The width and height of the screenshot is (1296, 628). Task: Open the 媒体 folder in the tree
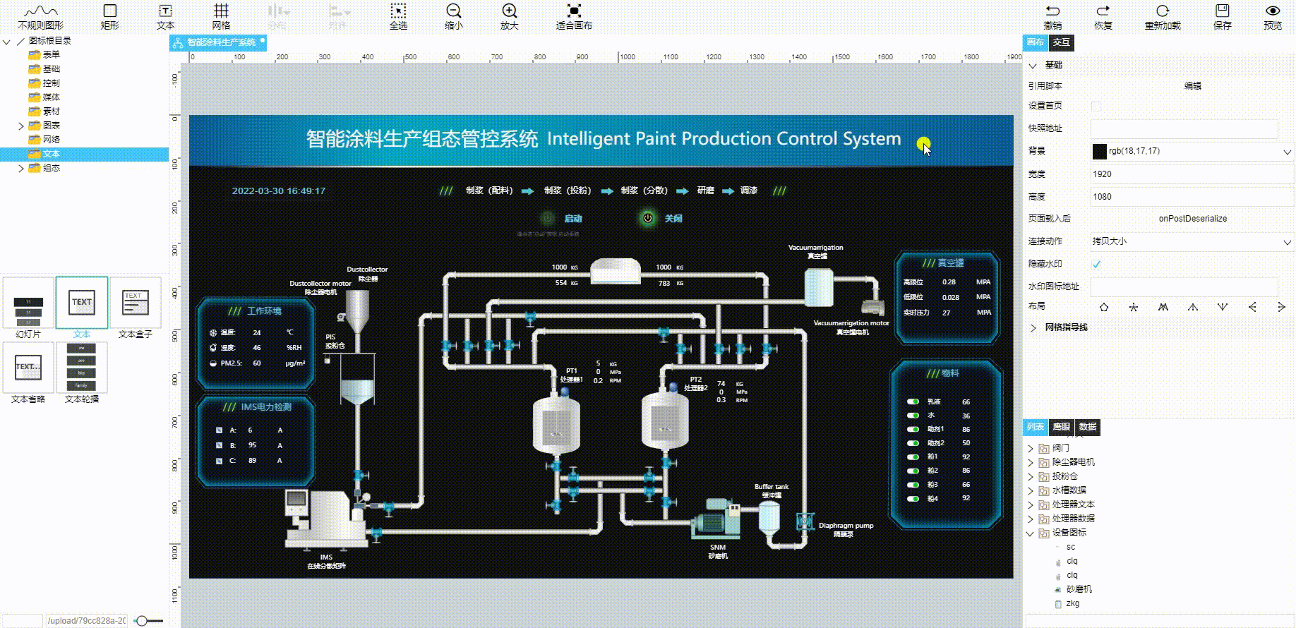coord(44,97)
